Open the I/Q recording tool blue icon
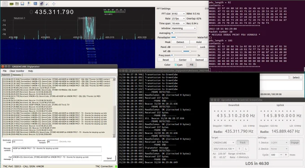The width and height of the screenshot is (305, 168). coord(35,4)
